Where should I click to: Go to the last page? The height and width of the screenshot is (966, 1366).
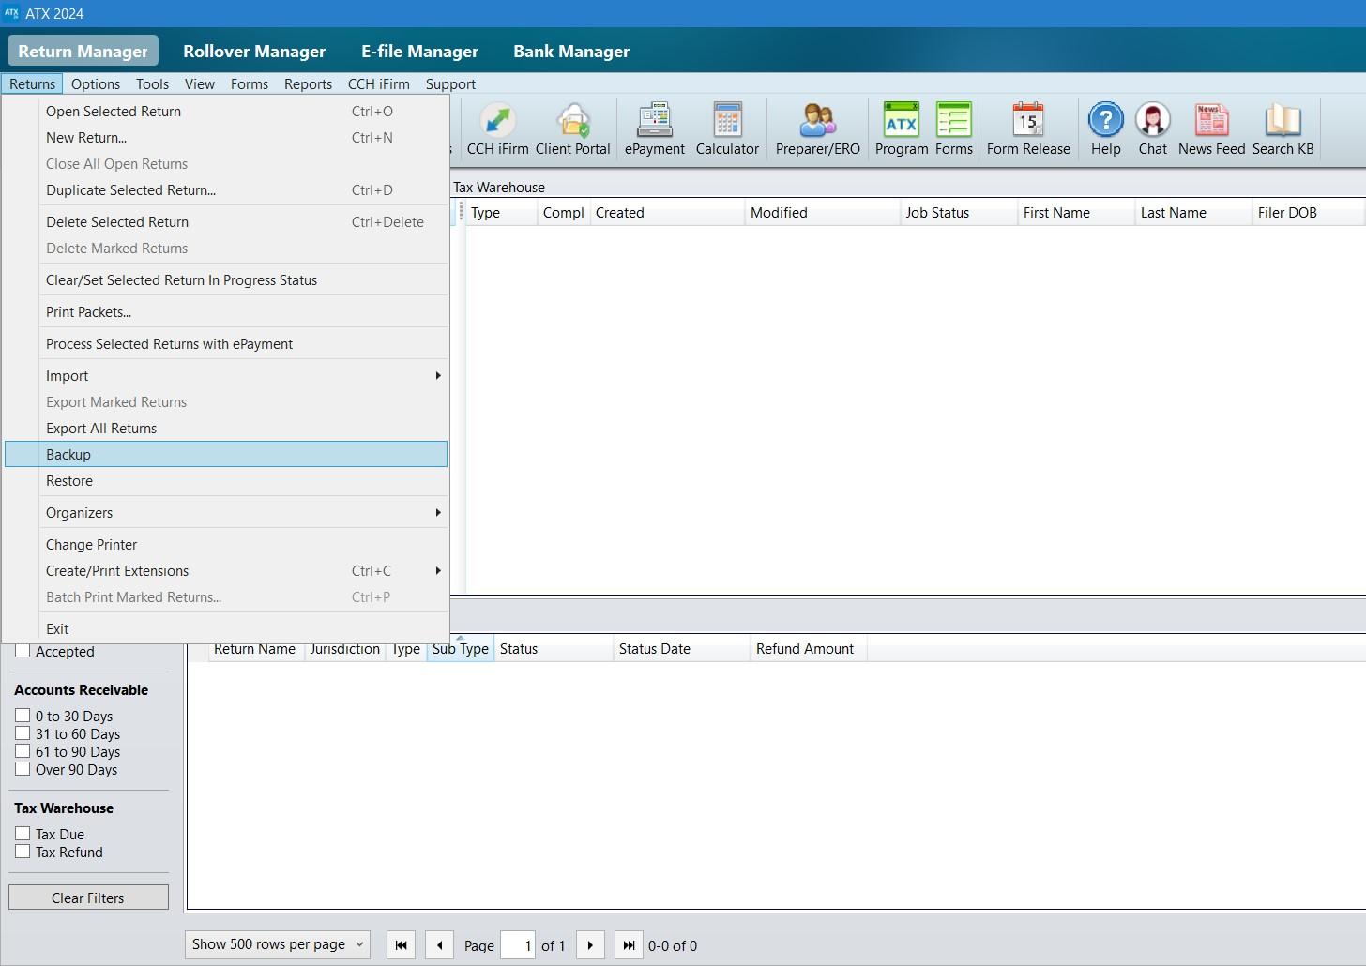click(629, 944)
